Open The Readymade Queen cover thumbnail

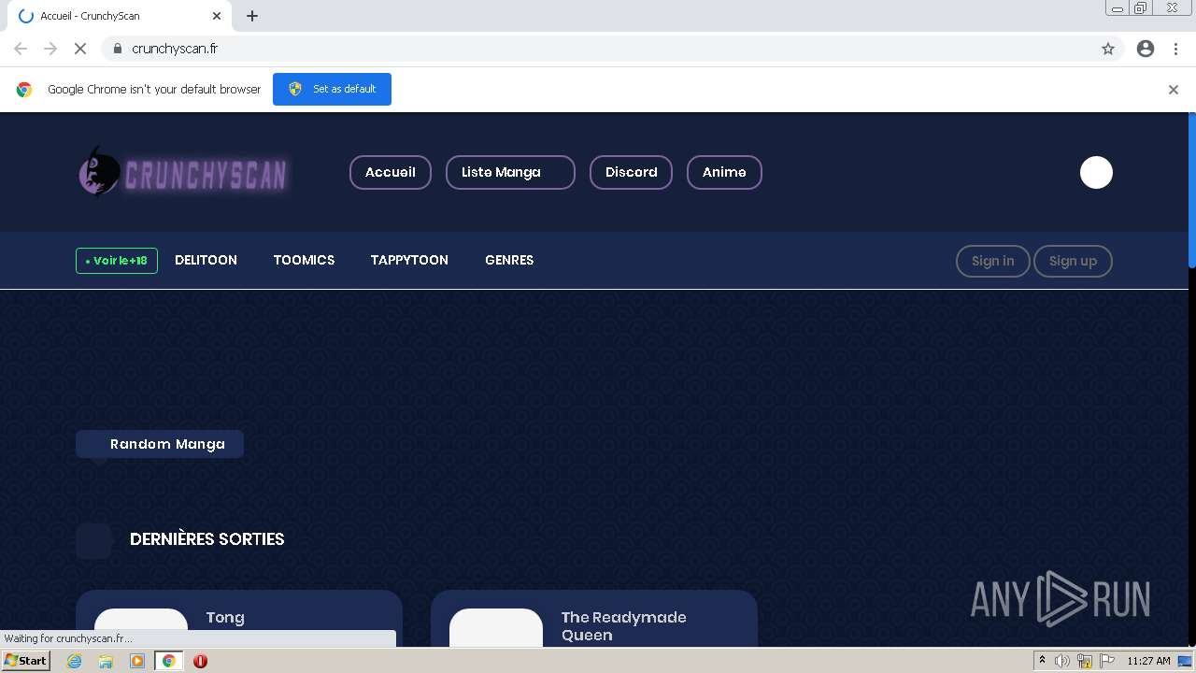coord(496,627)
